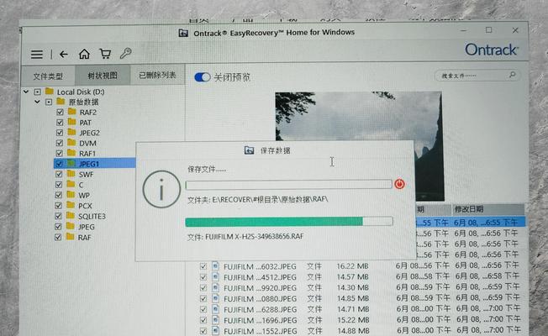Click the info icon in save dialog
The width and height of the screenshot is (548, 336).
click(x=161, y=189)
